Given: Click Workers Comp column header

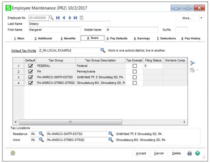Looking at the screenshot, I should (x=175, y=60).
